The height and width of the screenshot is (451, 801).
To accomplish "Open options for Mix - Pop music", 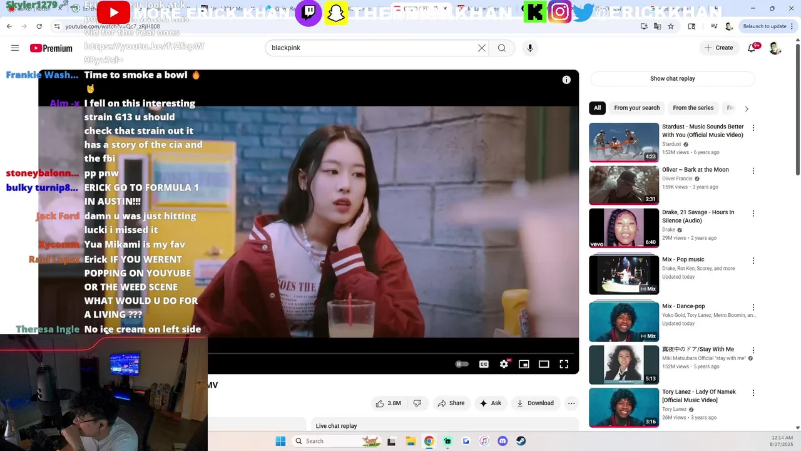I will click(x=753, y=261).
